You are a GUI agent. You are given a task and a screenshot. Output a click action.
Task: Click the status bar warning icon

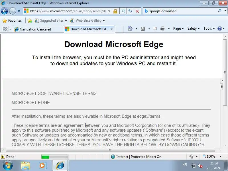(x=3, y=156)
